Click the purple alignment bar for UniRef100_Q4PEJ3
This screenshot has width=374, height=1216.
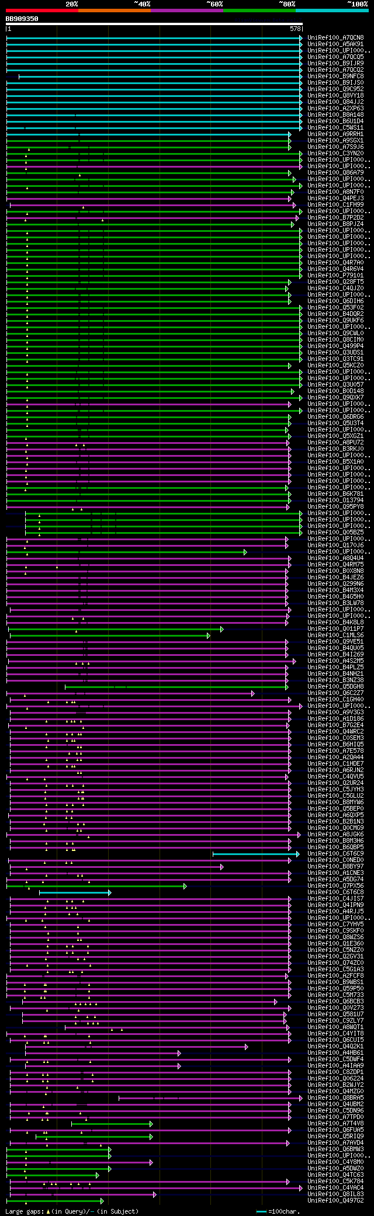pos(148,199)
